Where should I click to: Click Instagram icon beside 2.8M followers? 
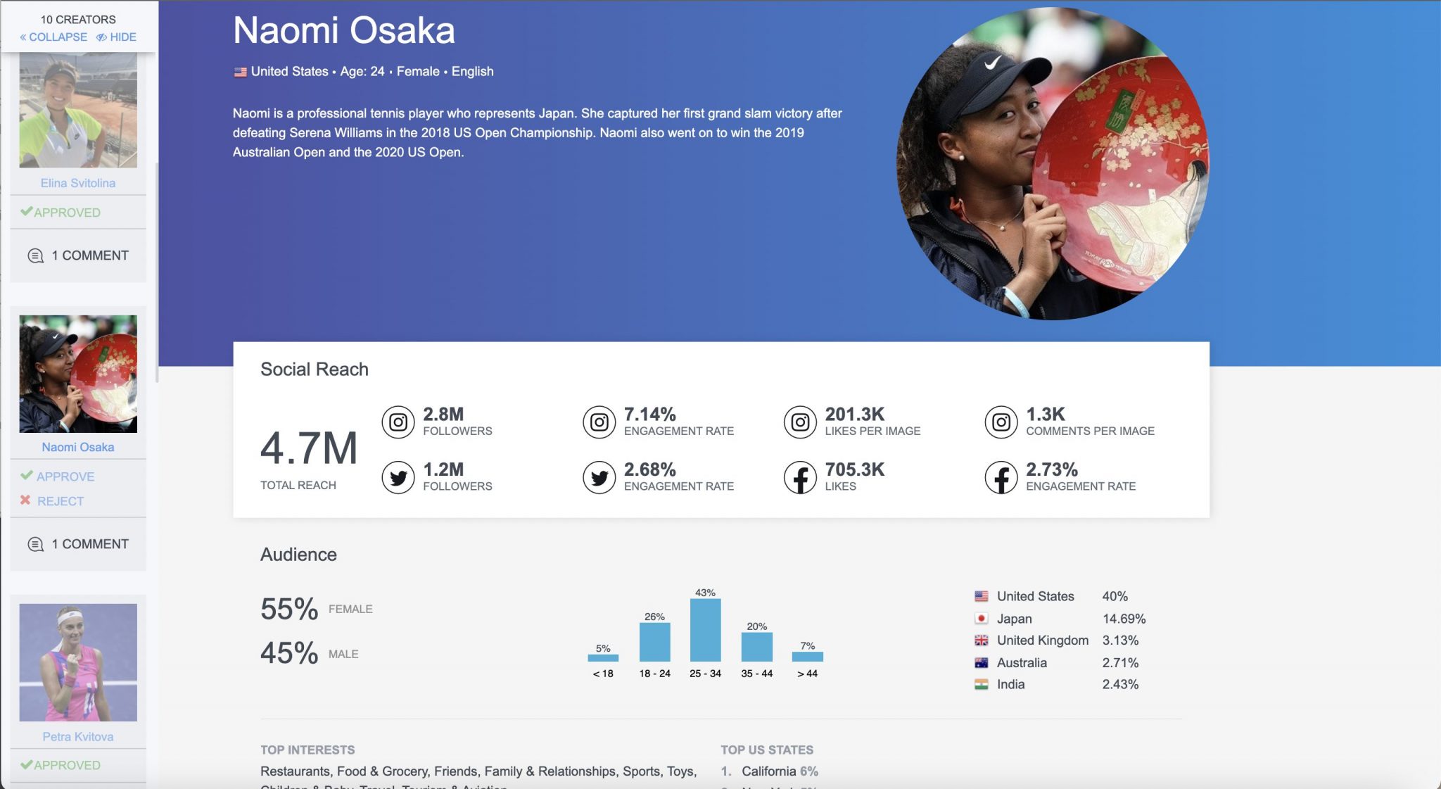click(398, 422)
